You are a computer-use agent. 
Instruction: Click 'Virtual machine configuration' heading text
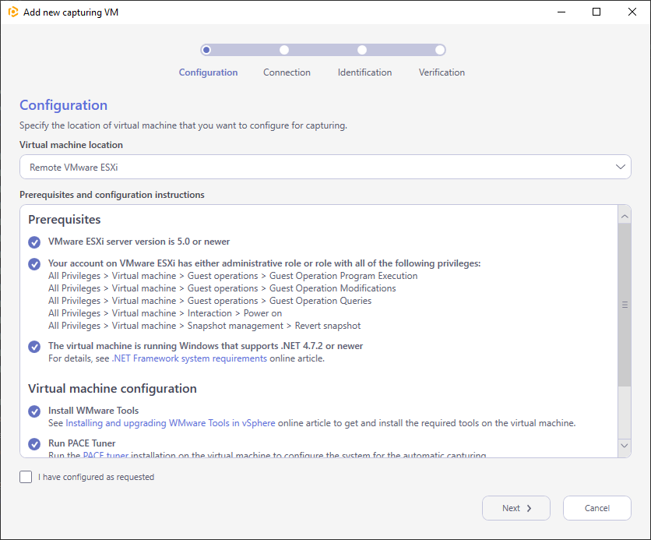pyautogui.click(x=112, y=388)
